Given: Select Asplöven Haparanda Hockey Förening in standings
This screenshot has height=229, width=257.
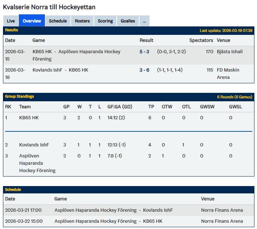Looking at the screenshot, I should [37, 163].
